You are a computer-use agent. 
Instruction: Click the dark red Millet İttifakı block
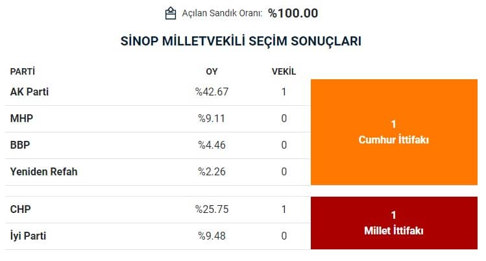coord(394,223)
